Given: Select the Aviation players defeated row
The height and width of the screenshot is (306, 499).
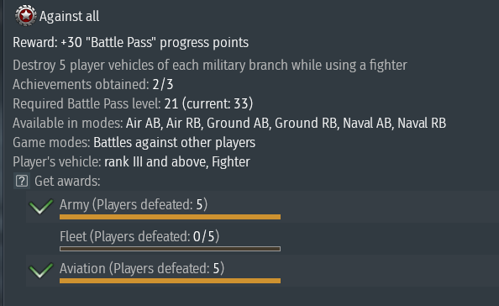Looking at the screenshot, I should (263, 271).
